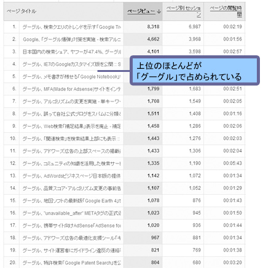The width and height of the screenshot is (263, 268).
Task: Open row 11 title about アドワーズ広告の上部スペース
Action: click(72, 151)
